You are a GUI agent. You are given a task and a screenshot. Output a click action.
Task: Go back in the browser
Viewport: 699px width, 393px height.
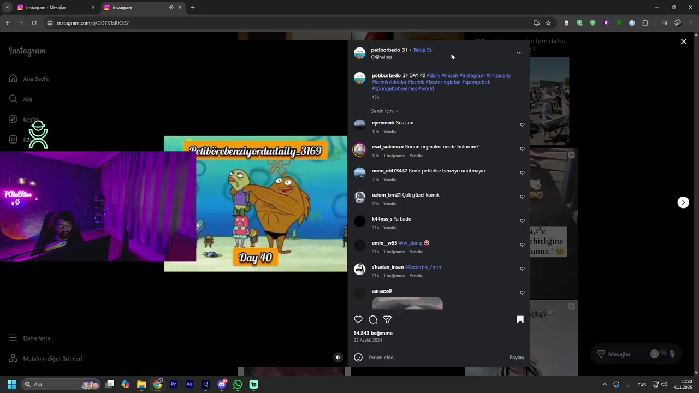(8, 23)
